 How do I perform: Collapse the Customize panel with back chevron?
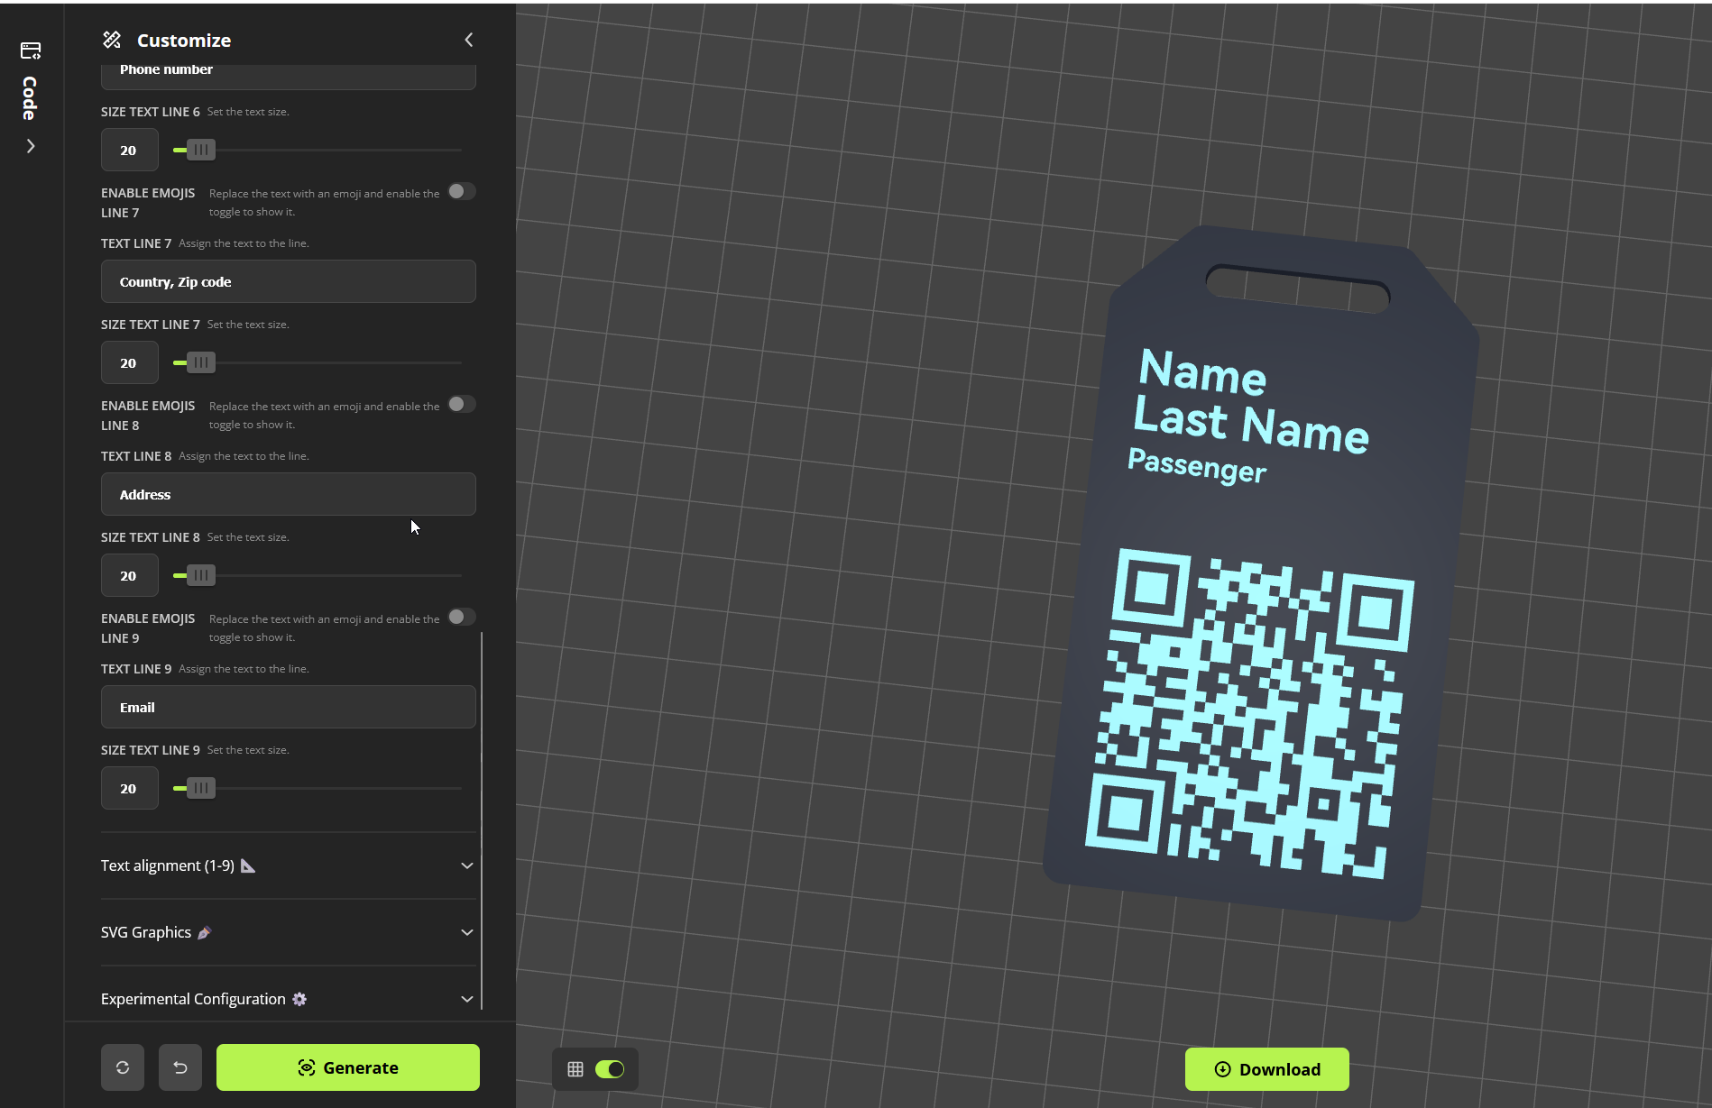[x=468, y=40]
